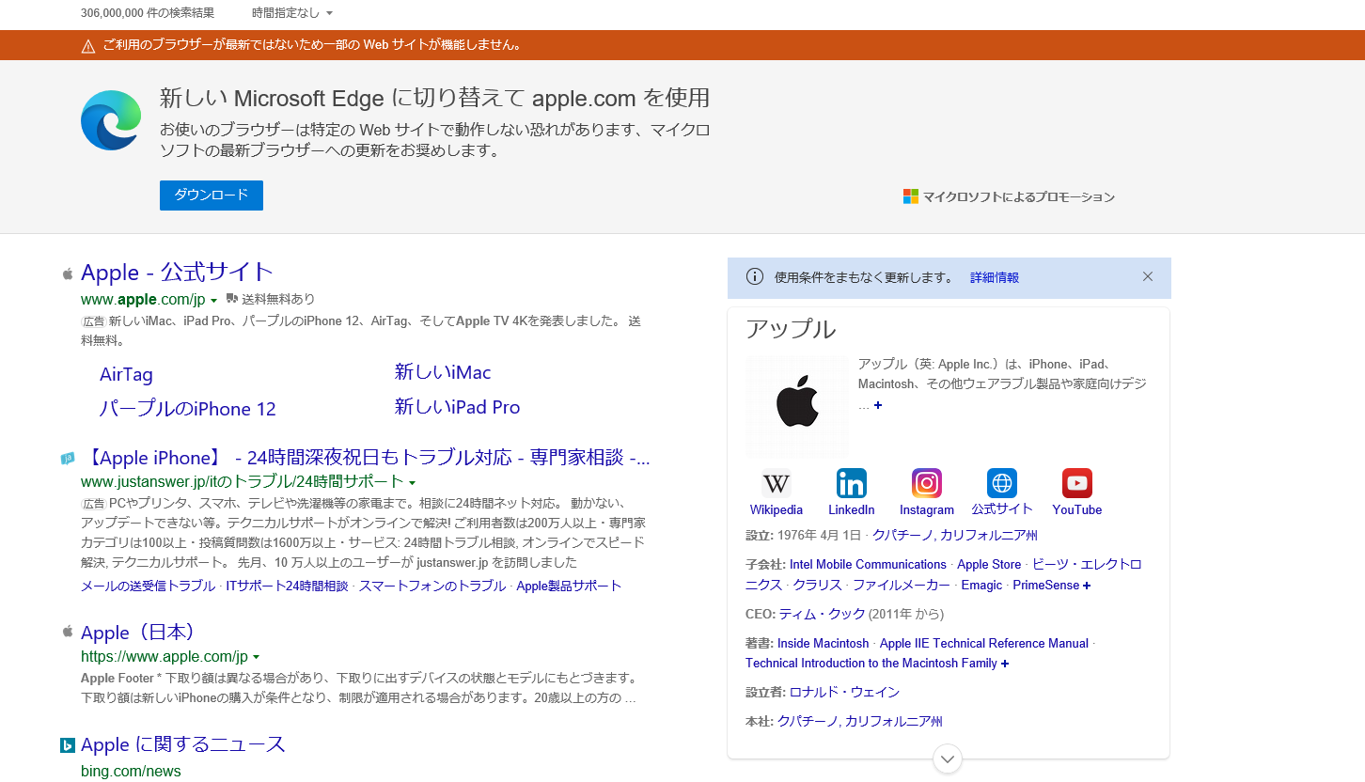This screenshot has width=1365, height=782.
Task: Close the terms of use update notice
Action: click(1147, 276)
